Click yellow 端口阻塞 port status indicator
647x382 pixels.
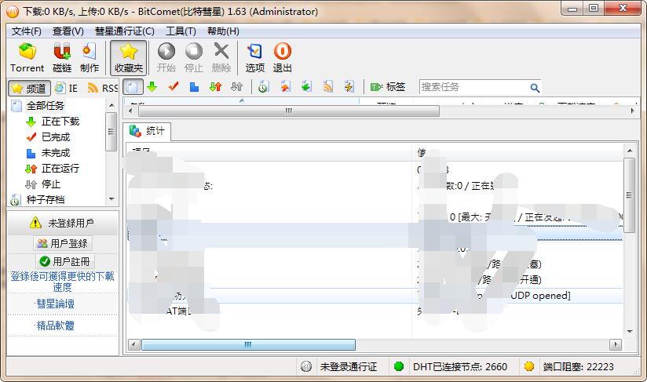pyautogui.click(x=529, y=366)
